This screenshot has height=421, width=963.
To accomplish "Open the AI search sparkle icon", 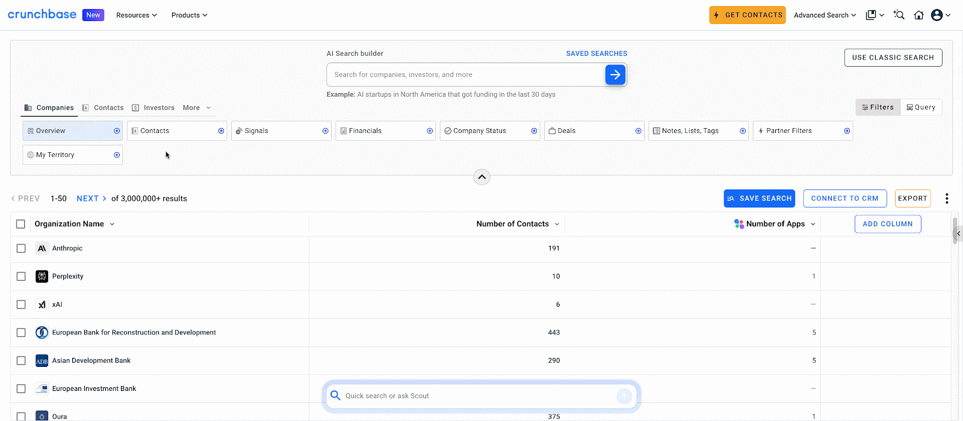I will click(899, 15).
